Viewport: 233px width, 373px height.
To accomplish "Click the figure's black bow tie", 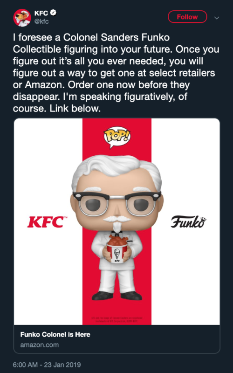I will click(117, 232).
